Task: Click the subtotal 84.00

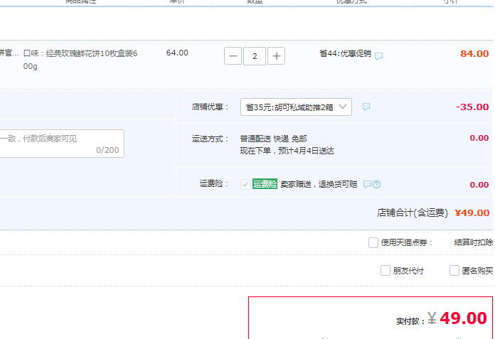Action: click(474, 53)
